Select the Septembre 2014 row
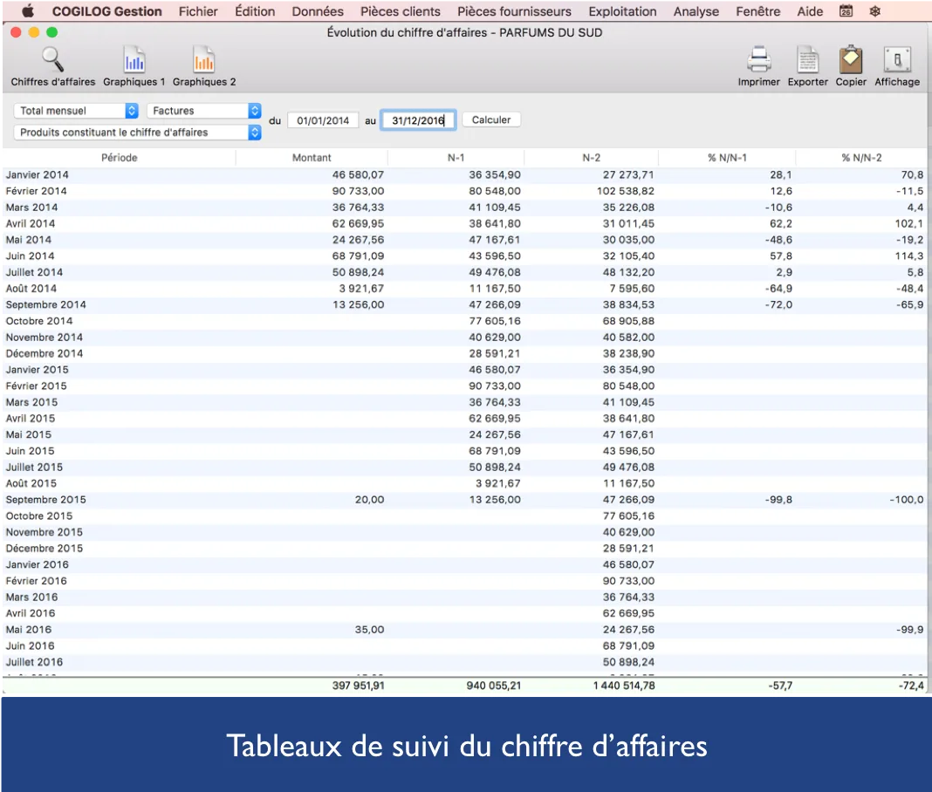The width and height of the screenshot is (932, 792). pos(465,304)
